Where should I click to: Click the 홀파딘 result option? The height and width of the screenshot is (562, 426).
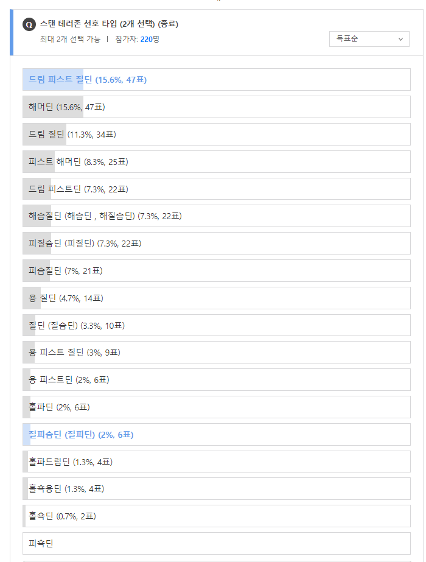tap(217, 407)
